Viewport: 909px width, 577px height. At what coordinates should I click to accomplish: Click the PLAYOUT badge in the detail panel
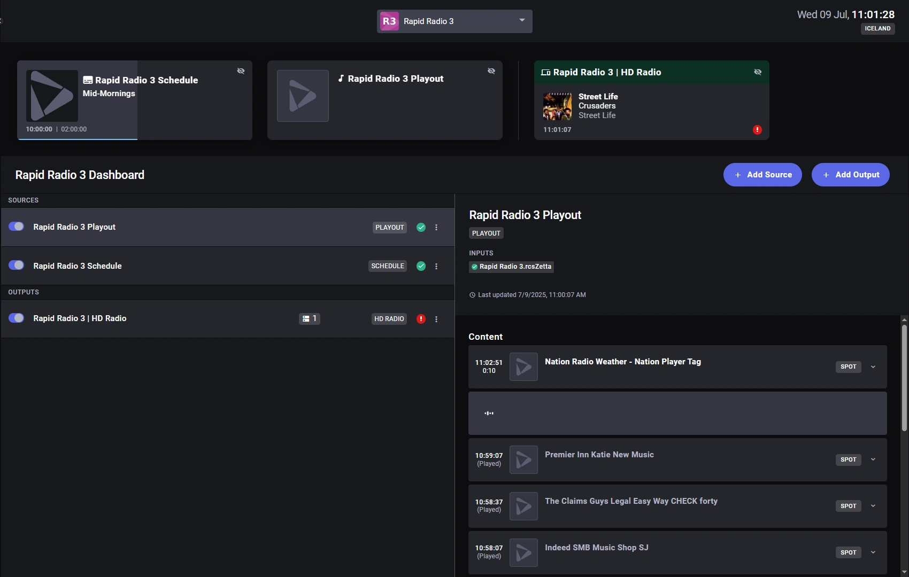tap(486, 233)
